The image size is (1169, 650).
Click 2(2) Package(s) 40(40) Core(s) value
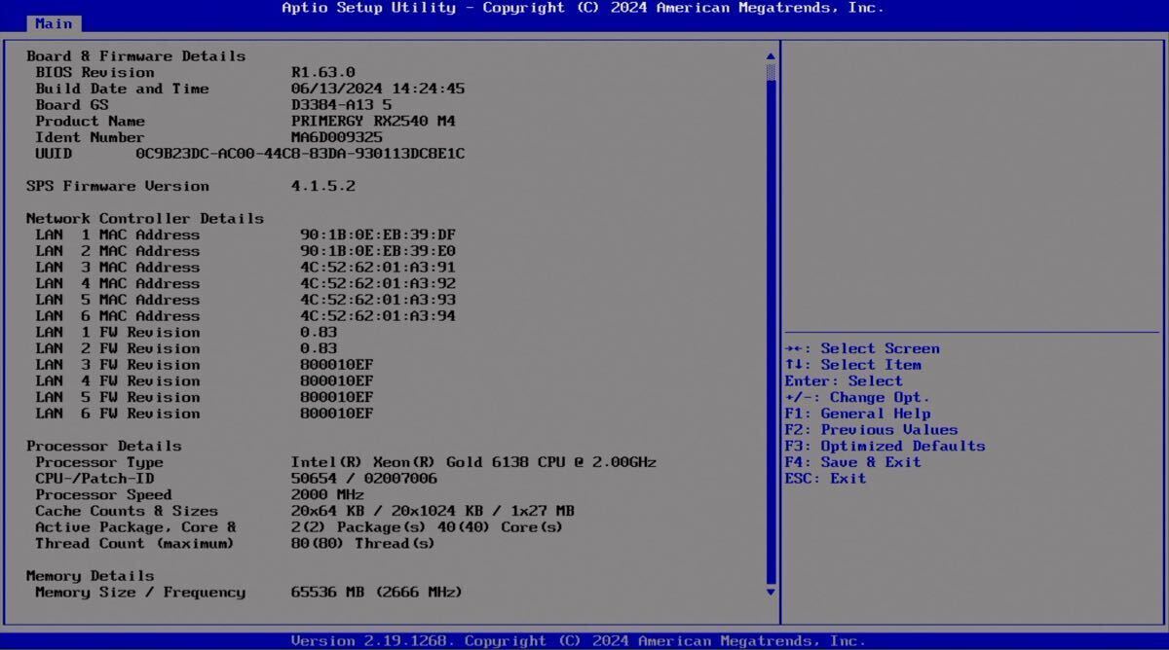(x=428, y=526)
